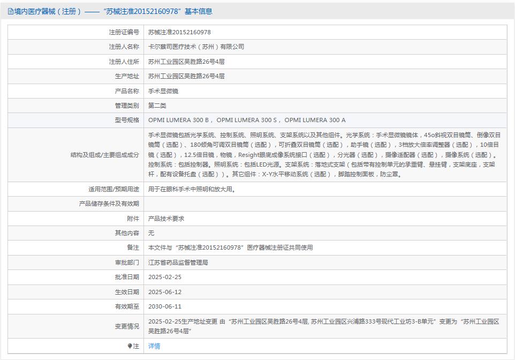Select the page title 境内医疗器械（注册）基本信息
This screenshot has height=360, width=515.
click(x=113, y=11)
